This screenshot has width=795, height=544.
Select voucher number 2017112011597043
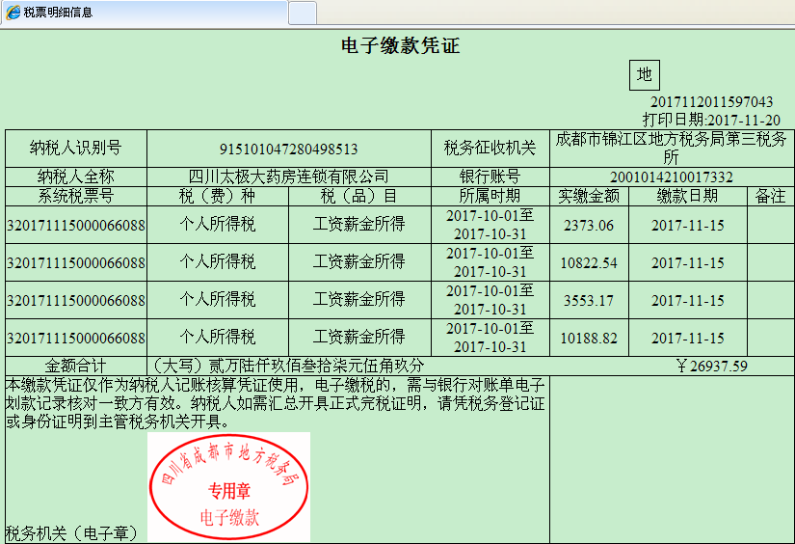(712, 102)
